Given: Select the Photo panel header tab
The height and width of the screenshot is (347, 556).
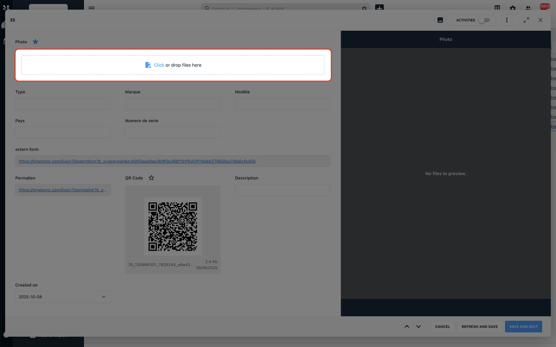Looking at the screenshot, I should click(445, 39).
